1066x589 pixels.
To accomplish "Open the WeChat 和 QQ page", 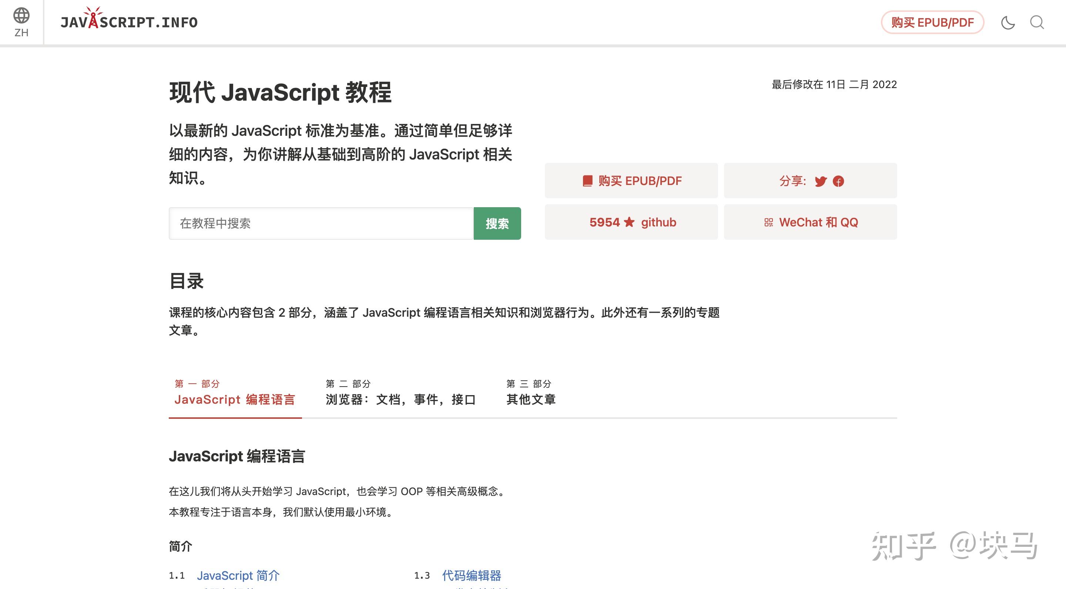I will (x=810, y=222).
